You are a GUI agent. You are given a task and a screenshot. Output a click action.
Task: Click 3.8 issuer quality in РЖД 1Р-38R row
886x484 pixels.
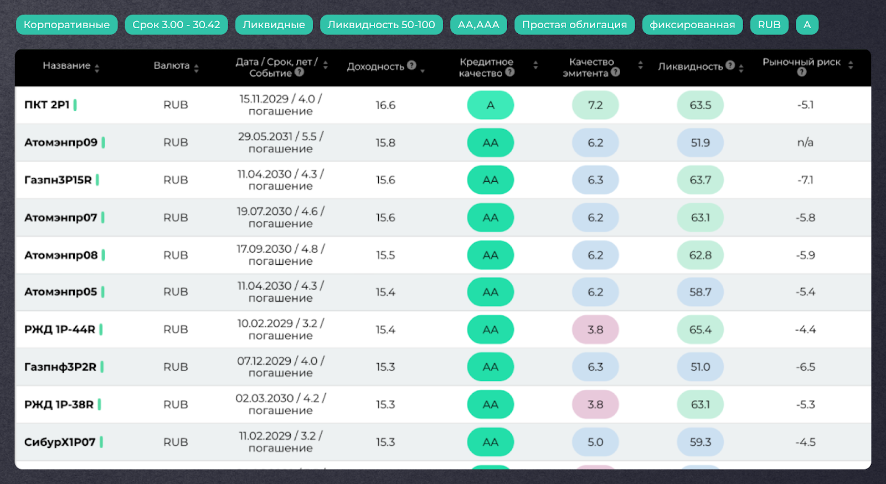(595, 405)
